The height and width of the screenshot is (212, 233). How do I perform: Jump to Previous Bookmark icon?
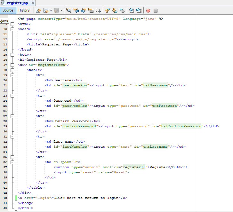coord(108,10)
